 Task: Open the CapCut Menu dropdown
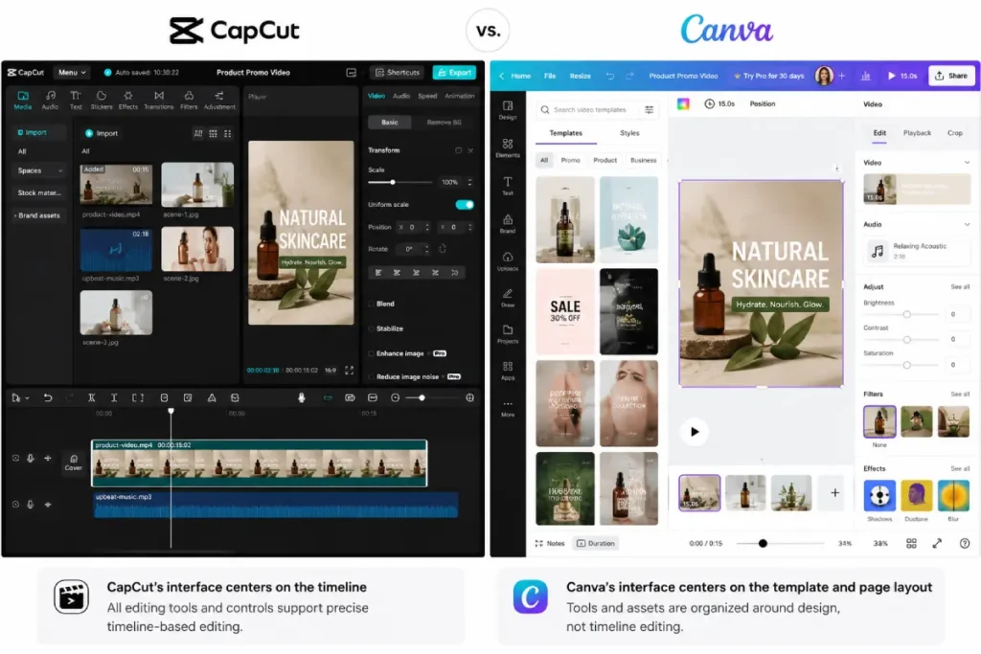tap(71, 73)
